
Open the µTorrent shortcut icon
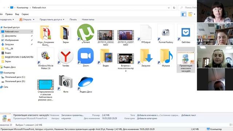pyautogui.click(x=86, y=32)
